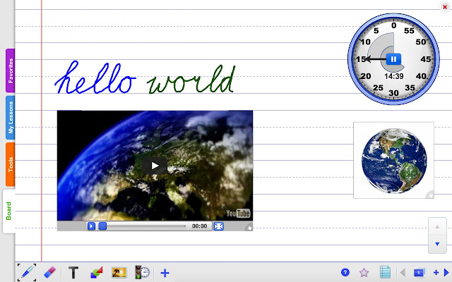
Task: Change the lined paper background
Action: pyautogui.click(x=385, y=272)
